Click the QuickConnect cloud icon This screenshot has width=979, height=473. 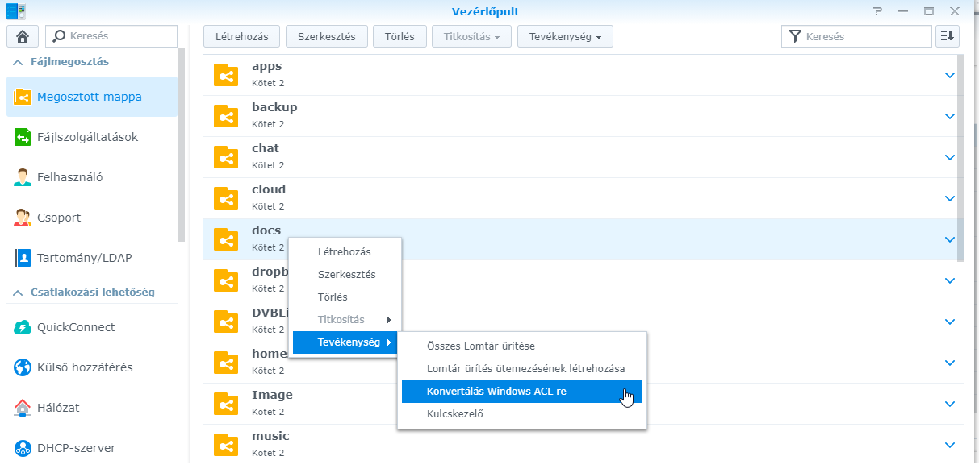[x=23, y=327]
